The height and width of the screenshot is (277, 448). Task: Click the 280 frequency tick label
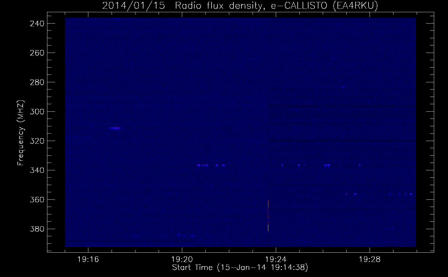tap(37, 82)
